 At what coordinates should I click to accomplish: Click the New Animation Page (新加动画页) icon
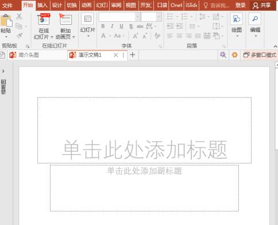coord(65,20)
